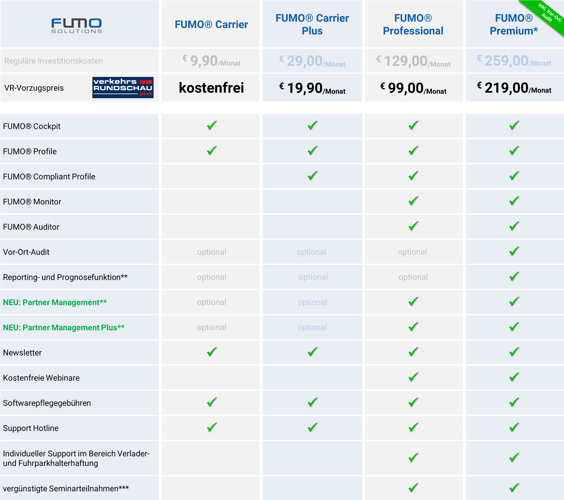This screenshot has height=500, width=564.
Task: Click FUMO Cockpit checkmark under FUMO Carrier
Action: [212, 126]
